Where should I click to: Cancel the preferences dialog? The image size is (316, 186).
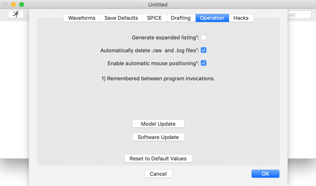coord(158,174)
